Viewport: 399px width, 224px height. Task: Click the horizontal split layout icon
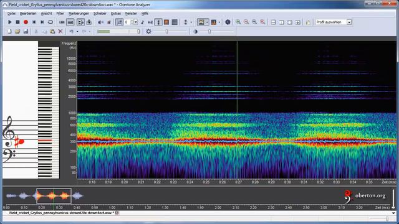pyautogui.click(x=273, y=22)
